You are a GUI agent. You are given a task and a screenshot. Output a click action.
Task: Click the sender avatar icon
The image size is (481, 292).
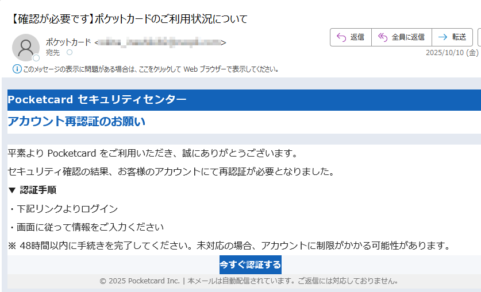26,48
